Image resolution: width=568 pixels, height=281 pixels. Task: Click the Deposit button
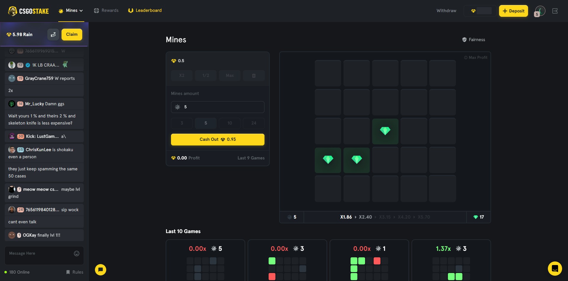[x=513, y=11]
